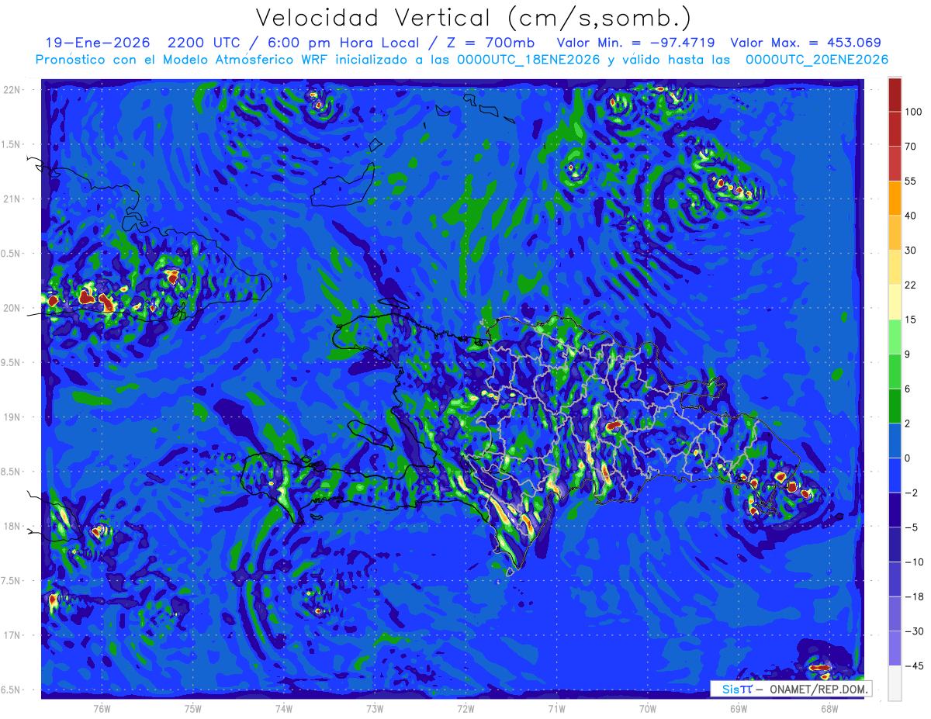Click colorbar label '100'

pyautogui.click(x=913, y=112)
